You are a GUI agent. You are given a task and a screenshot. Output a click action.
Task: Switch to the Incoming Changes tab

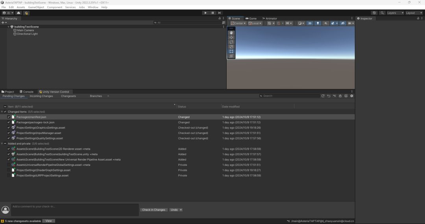click(41, 96)
